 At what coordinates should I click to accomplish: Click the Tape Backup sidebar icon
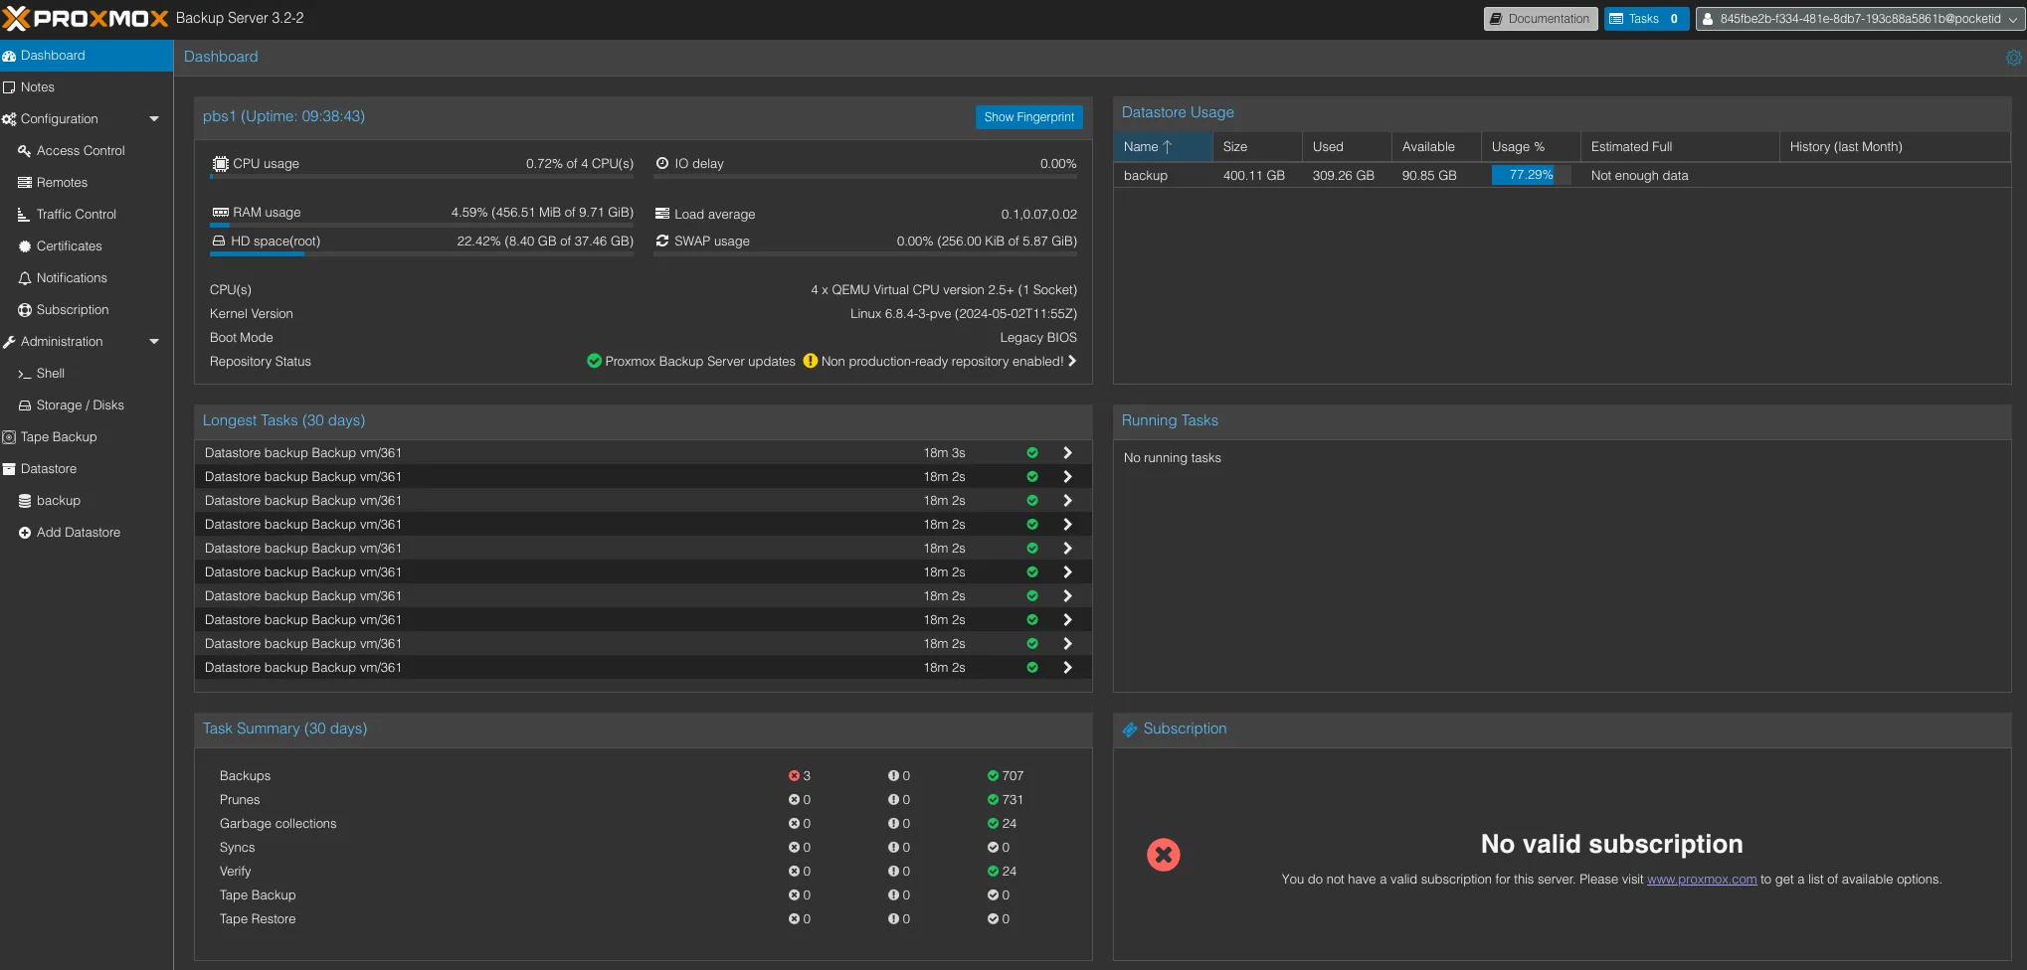click(9, 437)
